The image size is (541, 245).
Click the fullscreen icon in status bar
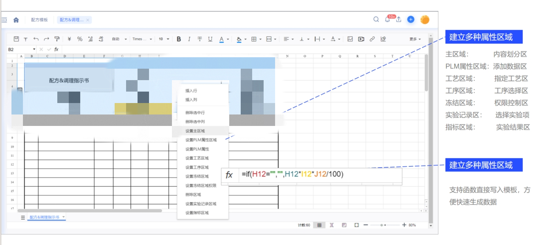click(x=356, y=225)
